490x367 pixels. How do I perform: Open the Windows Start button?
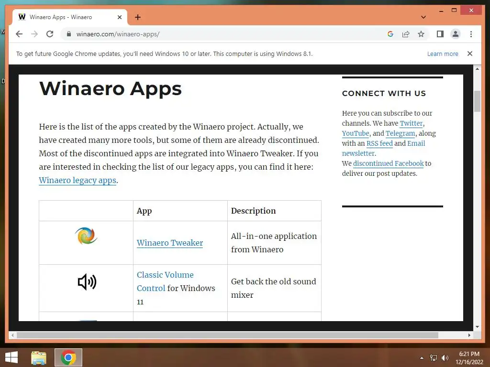pyautogui.click(x=11, y=357)
